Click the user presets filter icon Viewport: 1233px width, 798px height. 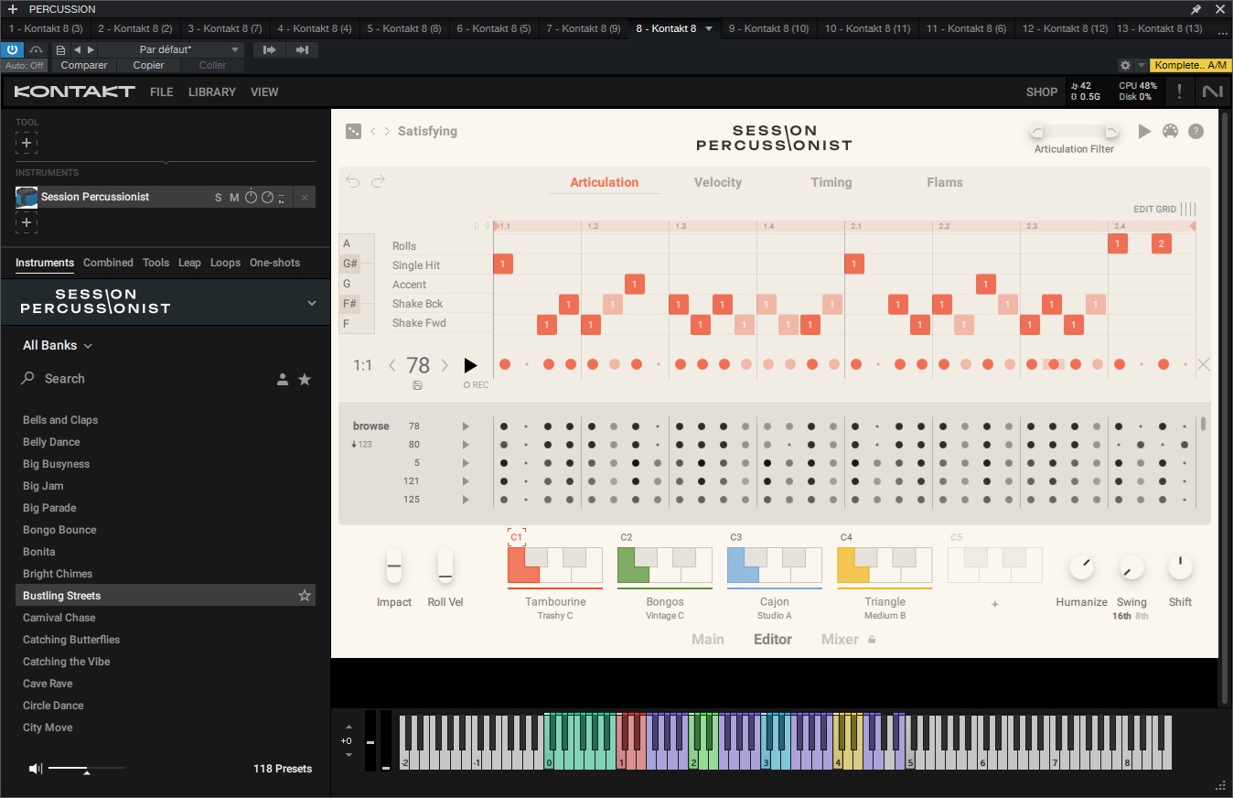pos(283,380)
